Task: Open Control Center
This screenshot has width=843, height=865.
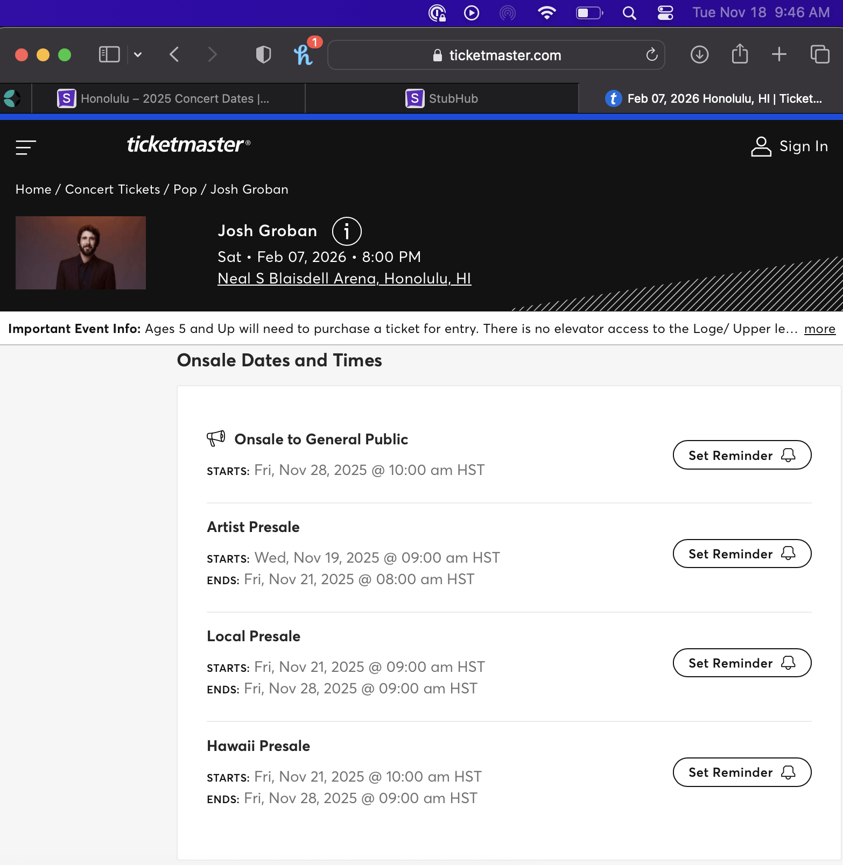Action: (665, 12)
